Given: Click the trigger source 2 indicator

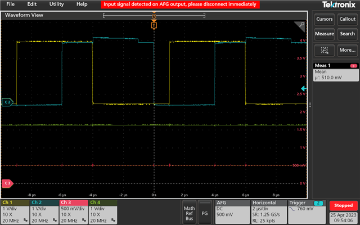Looking at the screenshot, I should [x=318, y=203].
